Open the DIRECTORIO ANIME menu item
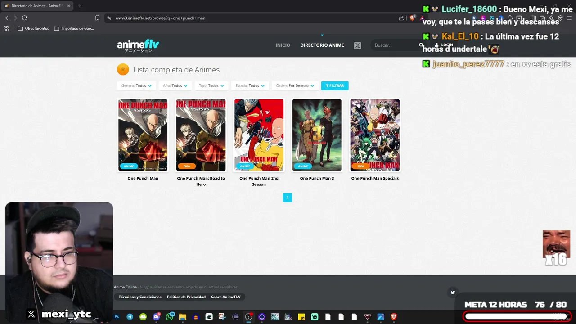 click(322, 45)
